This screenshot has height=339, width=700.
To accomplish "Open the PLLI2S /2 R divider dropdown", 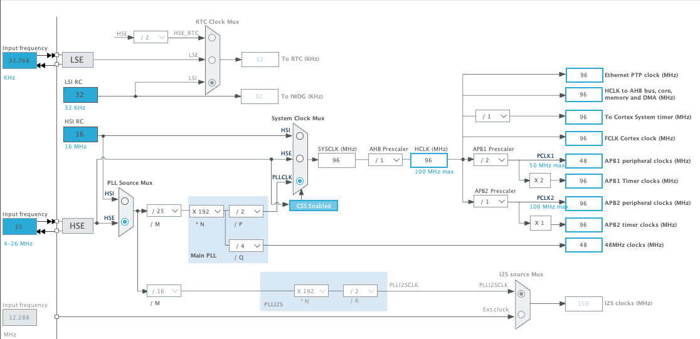I will coord(360,291).
